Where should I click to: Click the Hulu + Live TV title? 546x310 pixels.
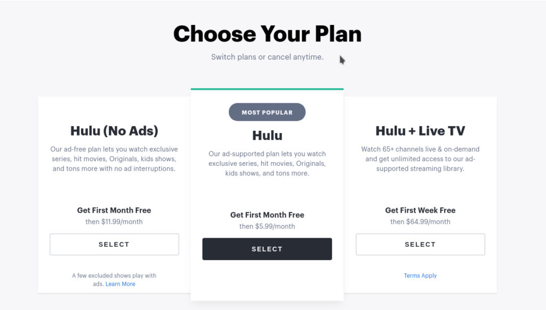(420, 130)
